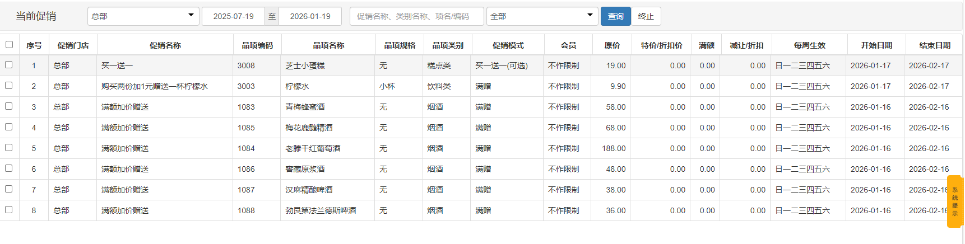Image resolution: width=965 pixels, height=244 pixels.
Task: Click the start date field 2025-07-19
Action: point(233,16)
